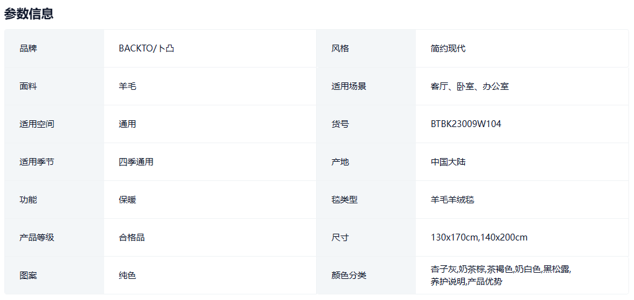
Task: Click the function value 保暖
Action: (128, 200)
